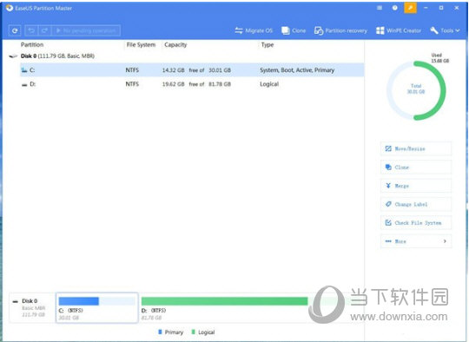Launch Partition recovery
The image size is (469, 342).
[340, 30]
